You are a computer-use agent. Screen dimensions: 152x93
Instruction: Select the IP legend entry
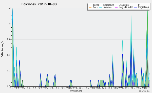pyautogui.click(x=137, y=5)
